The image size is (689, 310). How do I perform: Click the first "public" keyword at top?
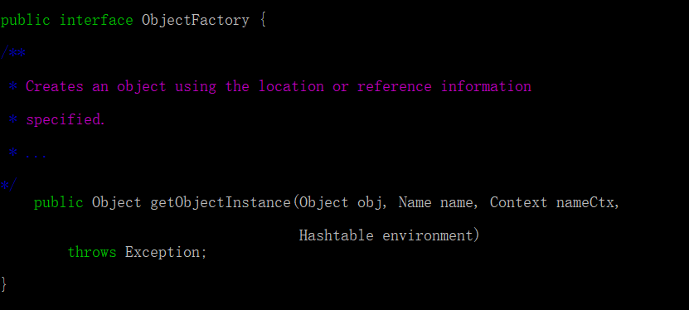click(25, 21)
